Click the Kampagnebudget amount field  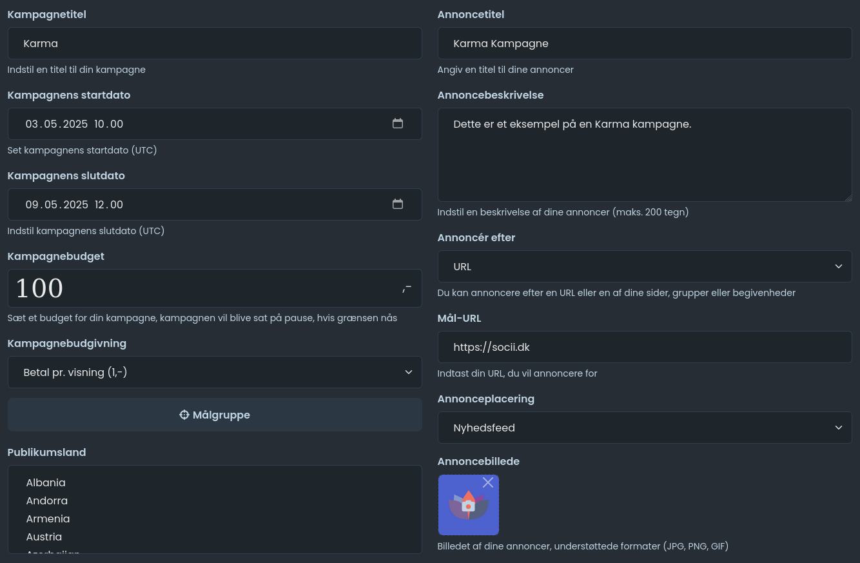(x=206, y=288)
